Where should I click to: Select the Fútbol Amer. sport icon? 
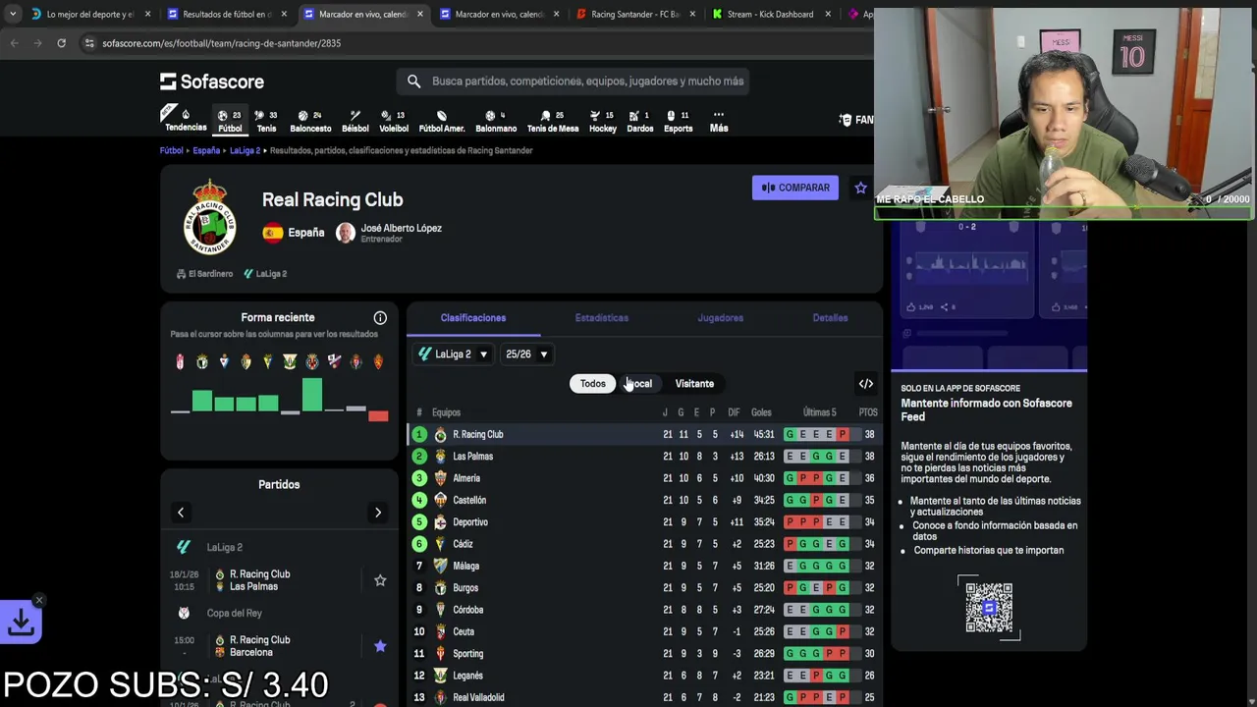coord(442,121)
